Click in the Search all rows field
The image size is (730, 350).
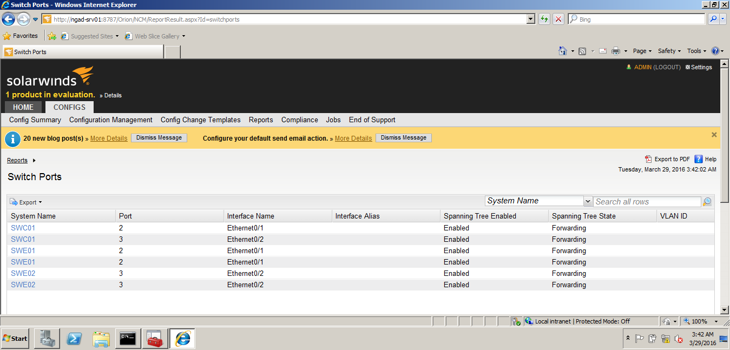647,202
